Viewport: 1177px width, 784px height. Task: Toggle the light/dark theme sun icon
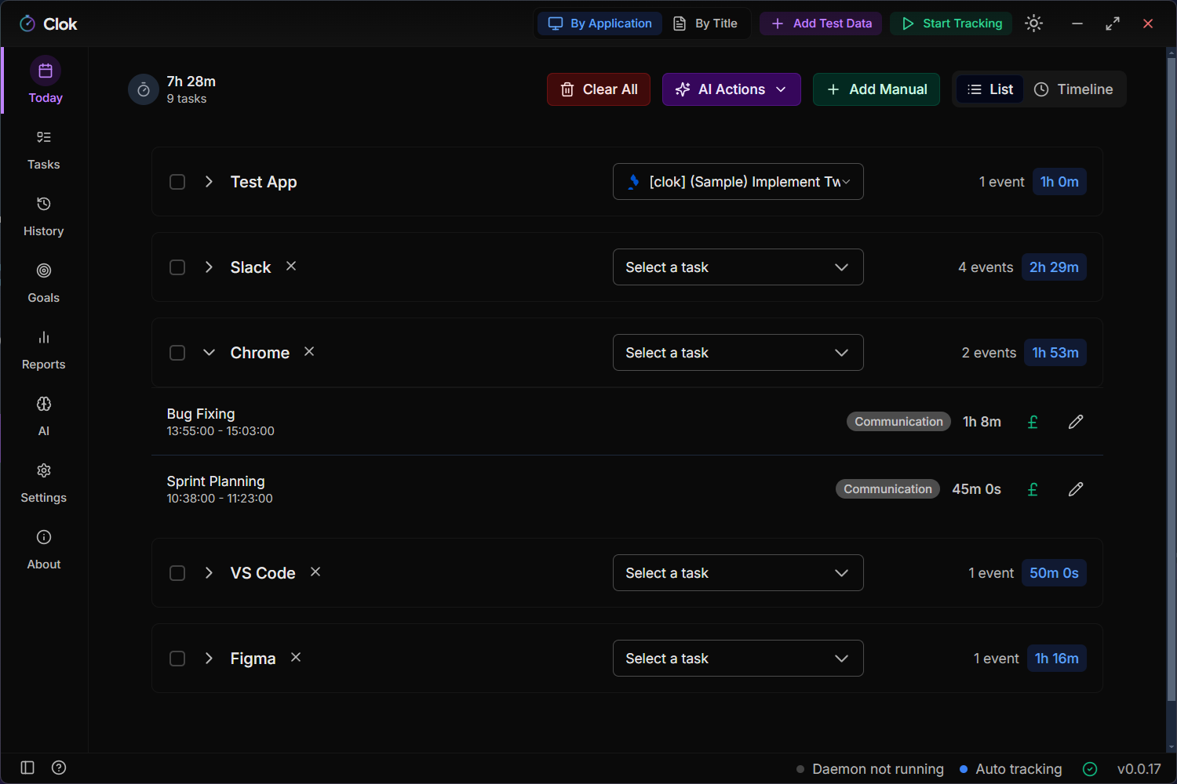1034,24
